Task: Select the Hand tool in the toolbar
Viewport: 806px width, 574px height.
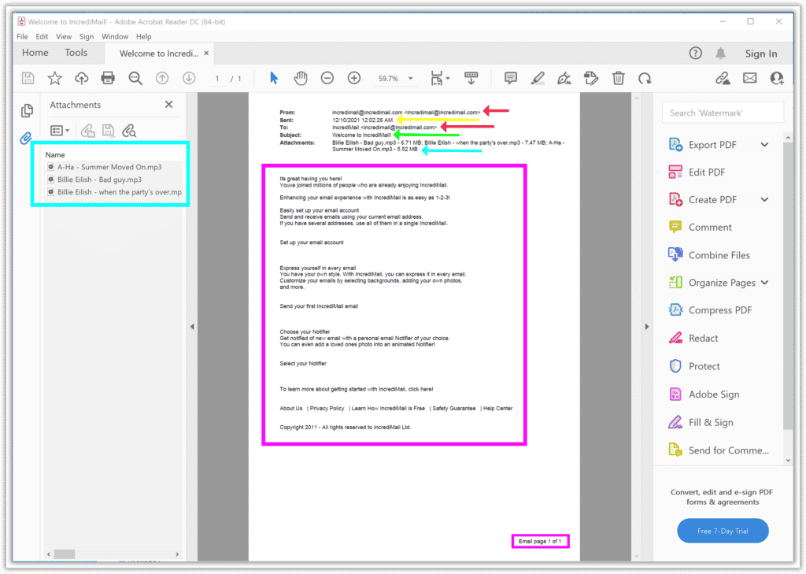Action: pyautogui.click(x=301, y=78)
